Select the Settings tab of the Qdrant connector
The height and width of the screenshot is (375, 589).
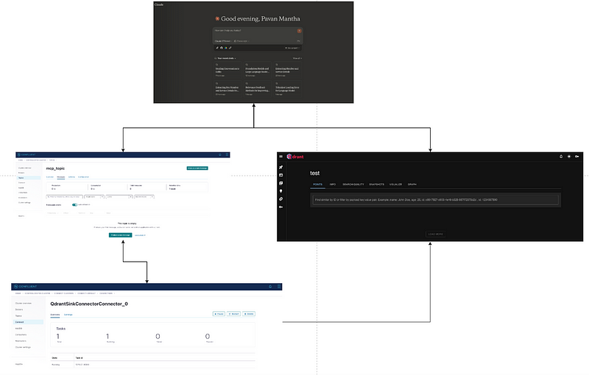(x=68, y=315)
